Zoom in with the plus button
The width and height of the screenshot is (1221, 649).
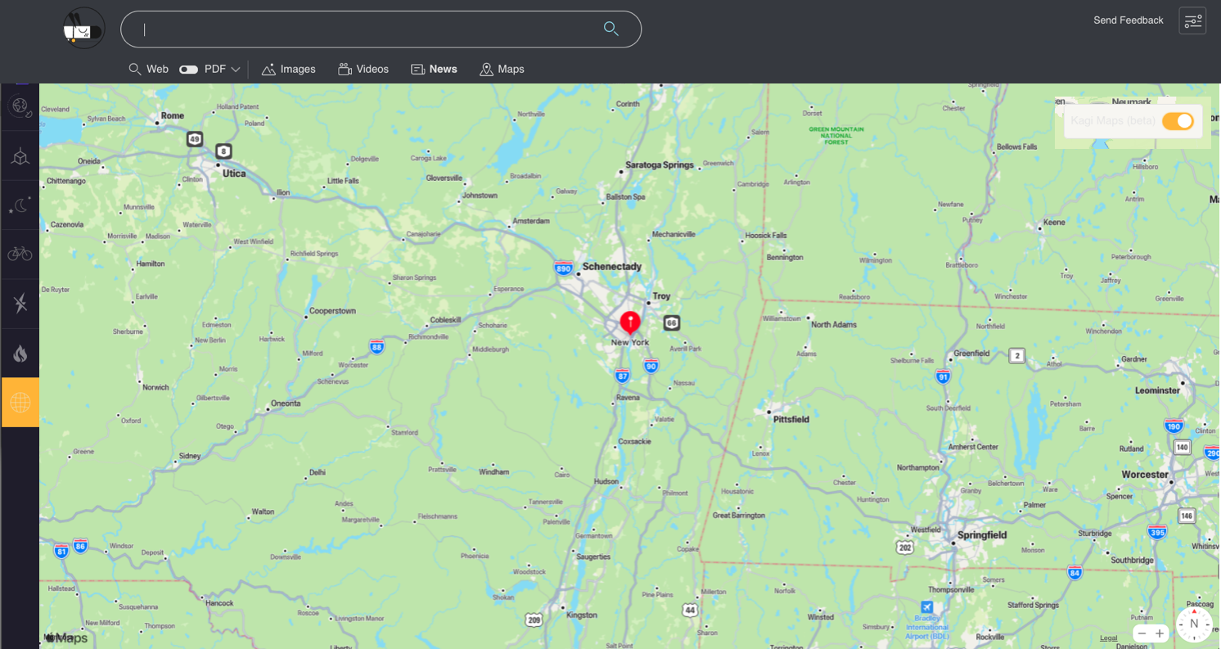1160,633
